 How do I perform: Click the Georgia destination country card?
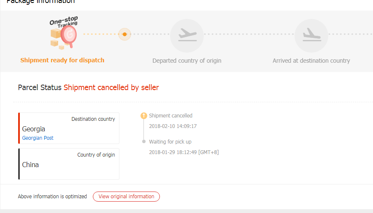(69, 128)
